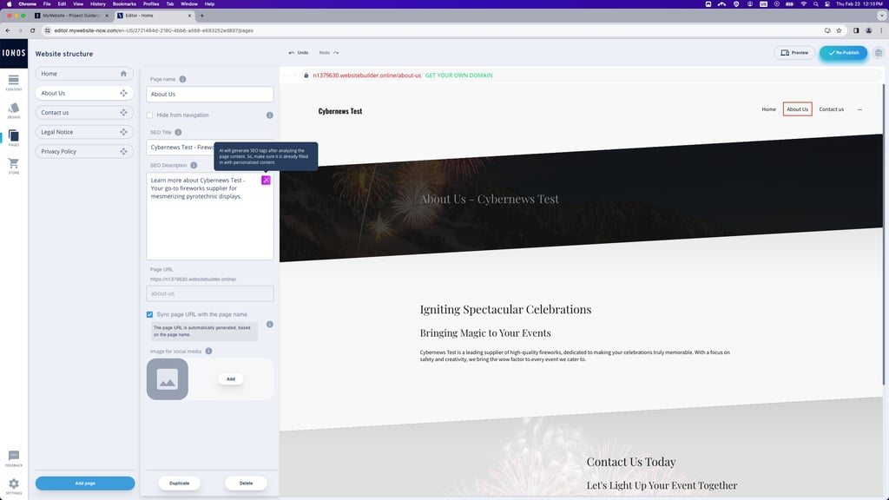Click Contact us in the site preview navigation
Screen dimensions: 889x500
[x=831, y=109]
